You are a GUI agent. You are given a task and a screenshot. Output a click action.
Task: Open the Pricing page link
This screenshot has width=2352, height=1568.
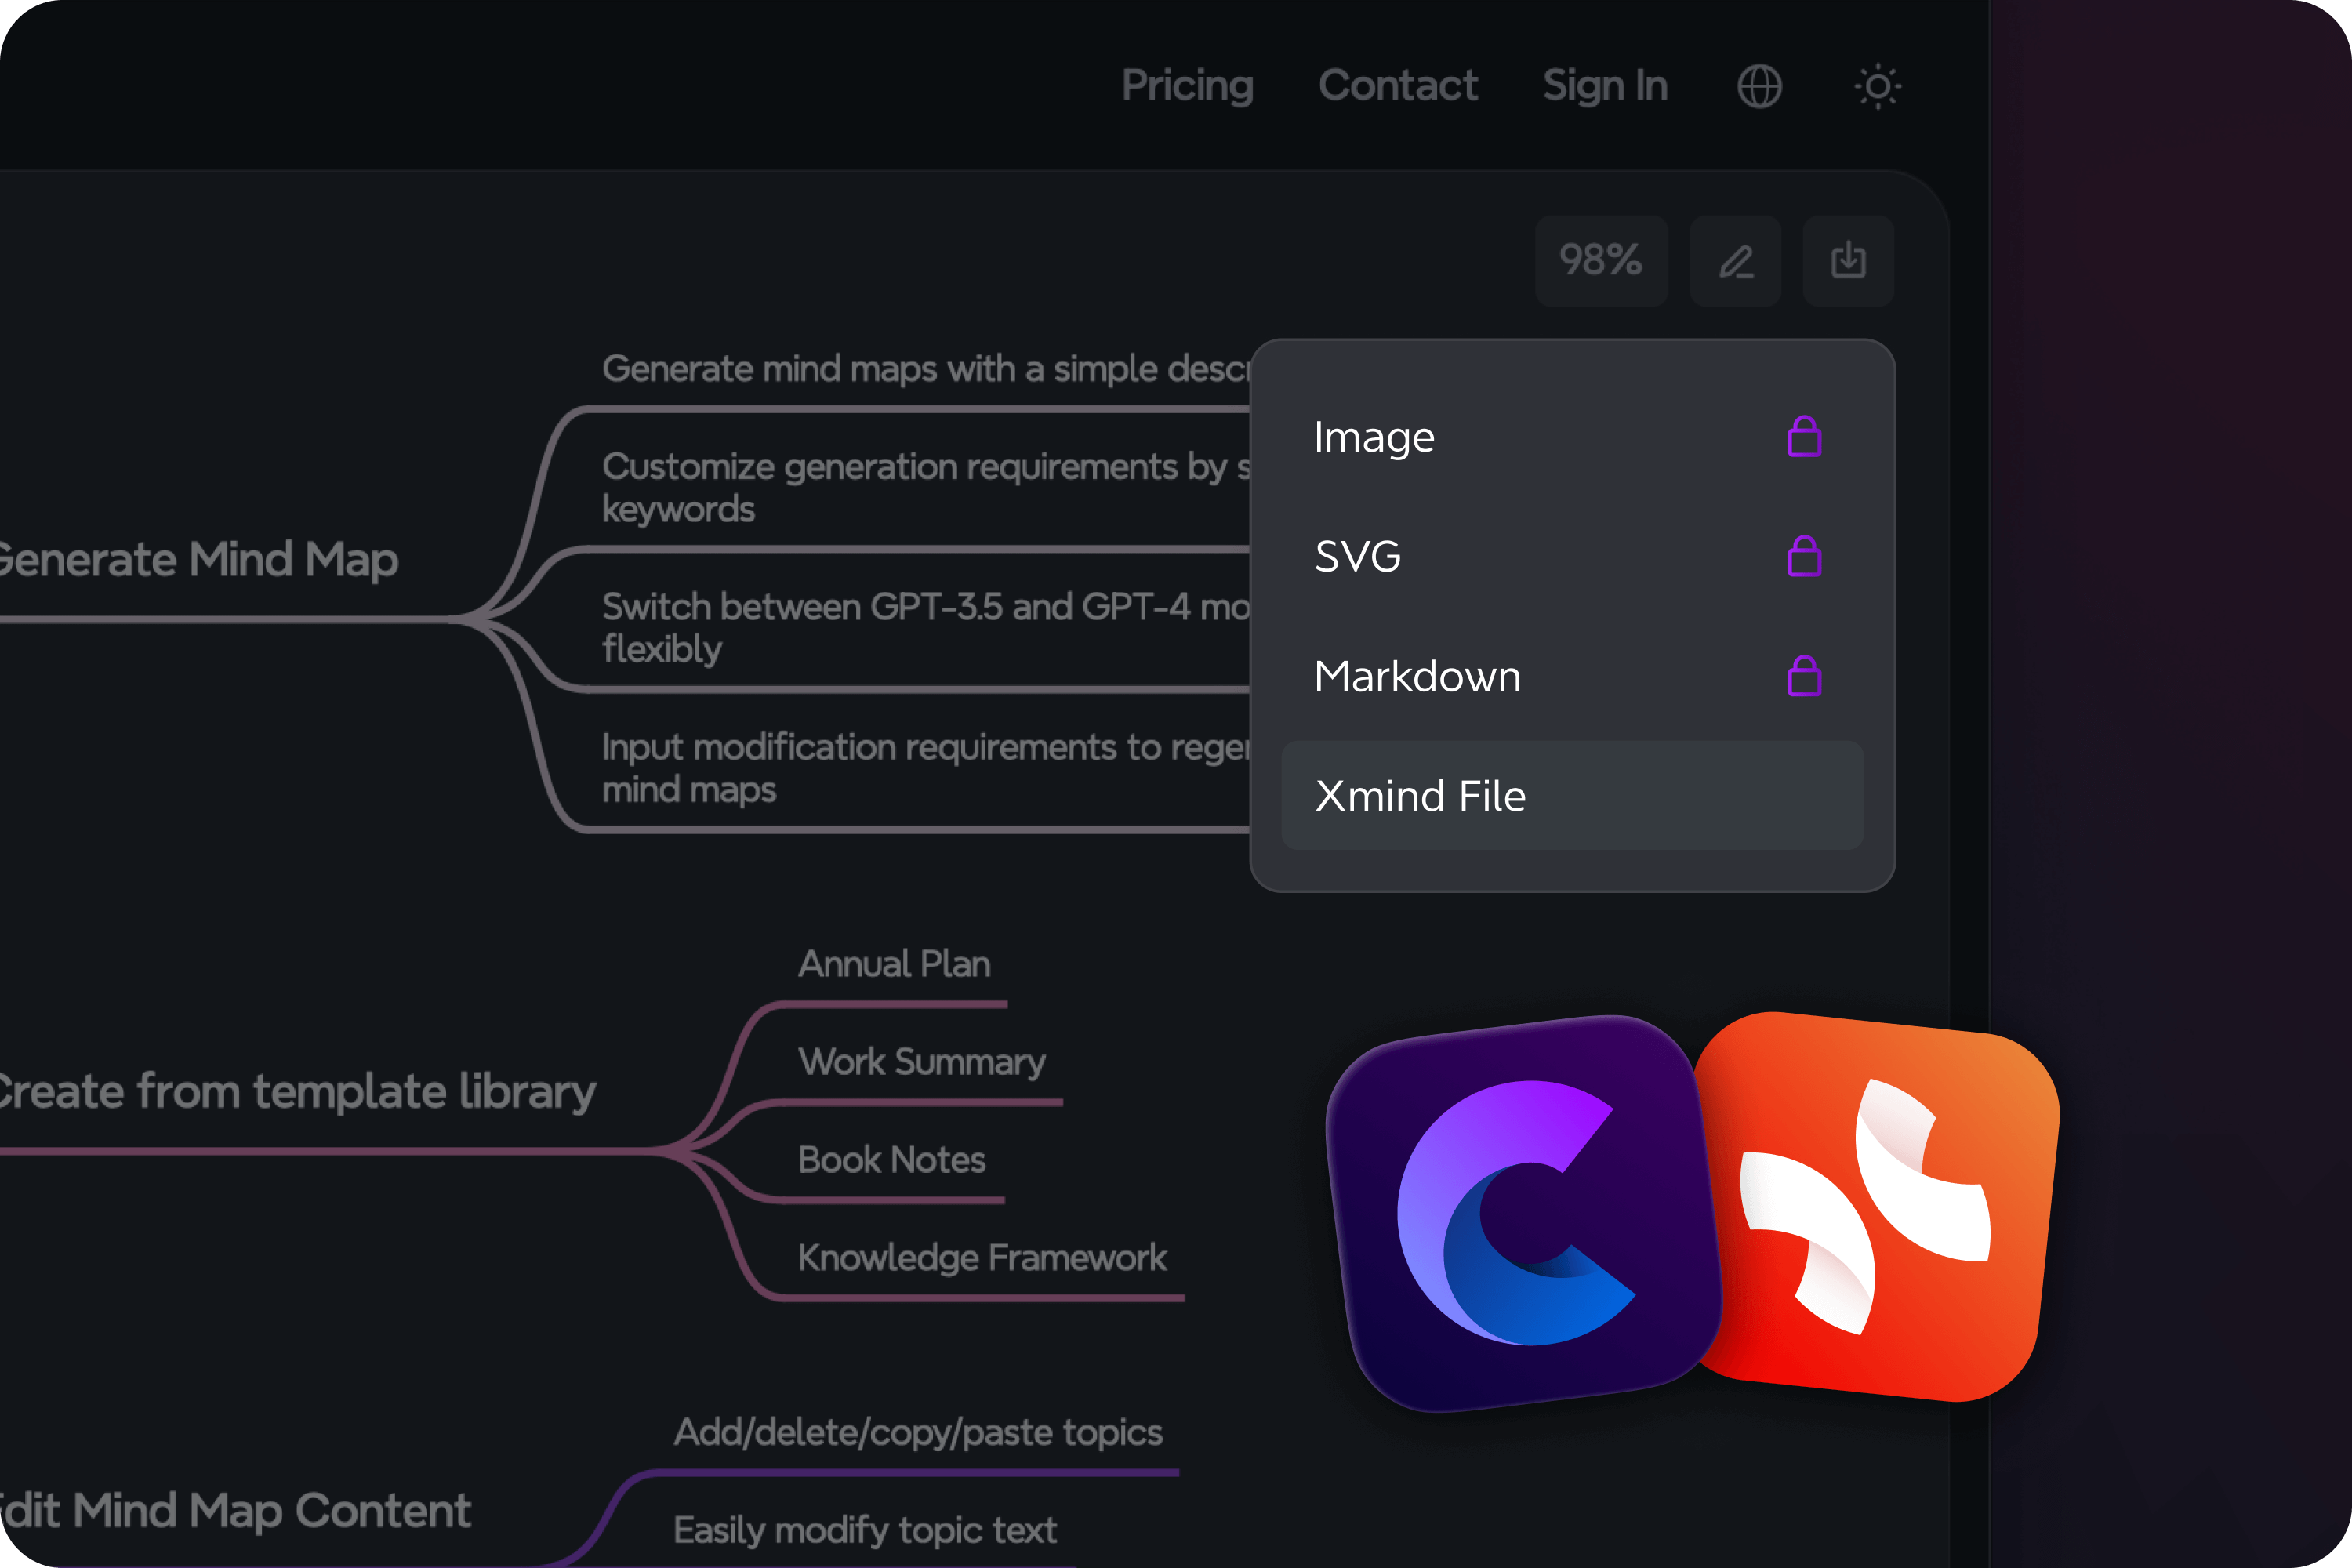1187,86
